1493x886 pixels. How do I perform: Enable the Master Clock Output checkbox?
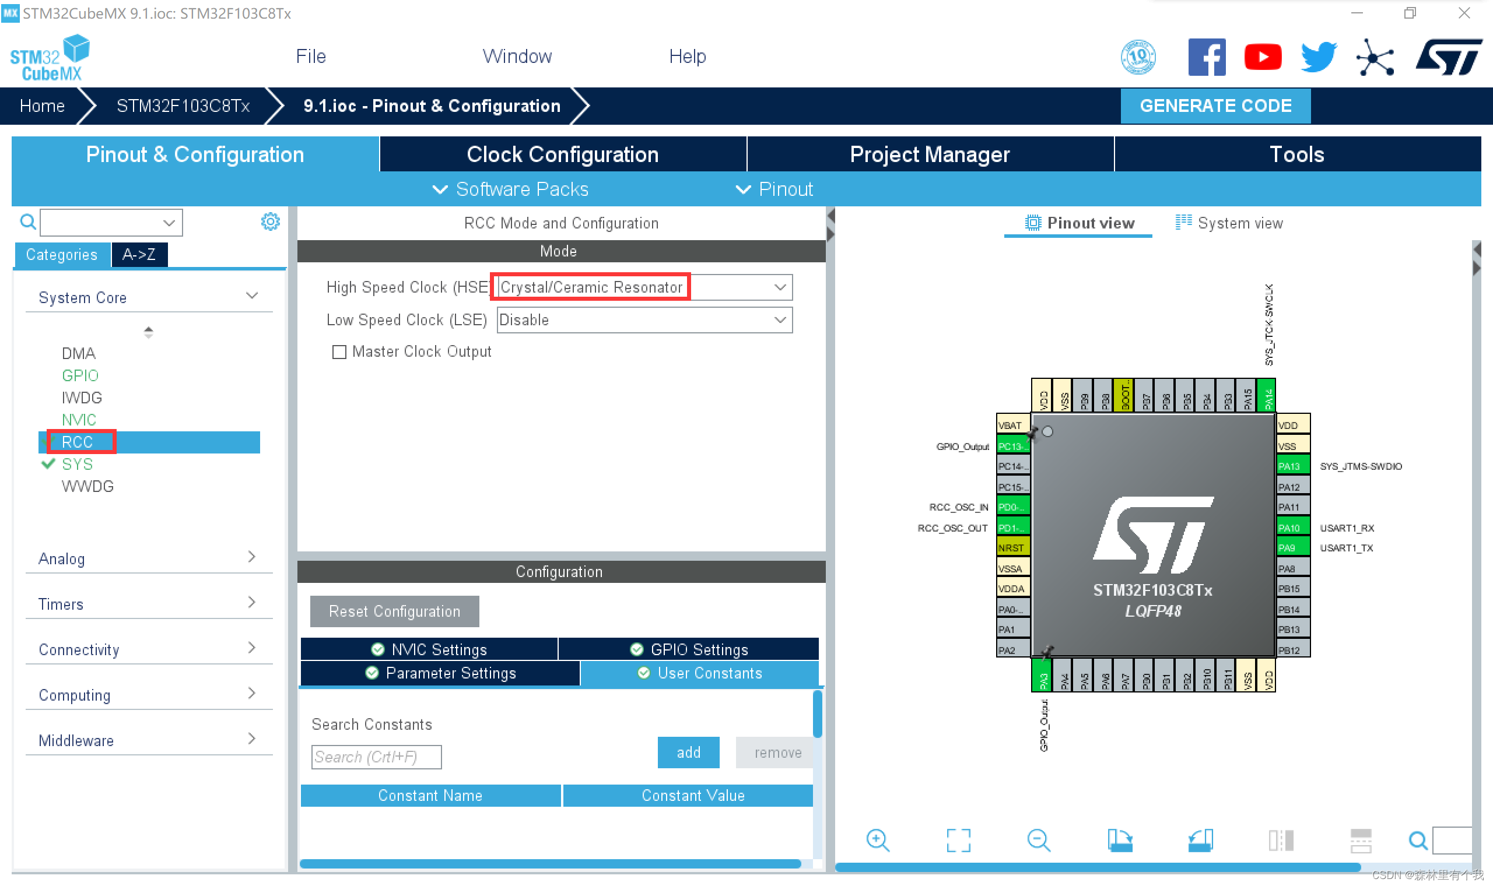tap(339, 351)
